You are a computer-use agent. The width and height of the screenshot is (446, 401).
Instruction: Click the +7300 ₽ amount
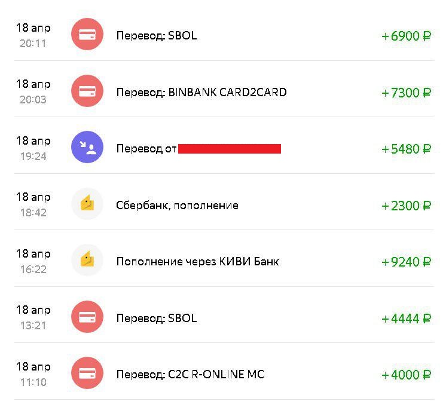[407, 93]
